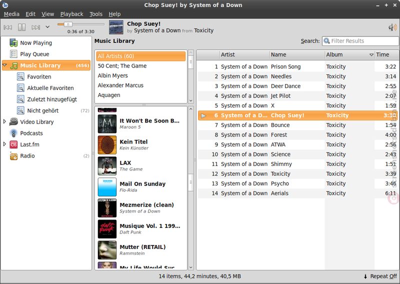This screenshot has height=284, width=400.
Task: Click the Music Library note icon
Action: point(14,65)
